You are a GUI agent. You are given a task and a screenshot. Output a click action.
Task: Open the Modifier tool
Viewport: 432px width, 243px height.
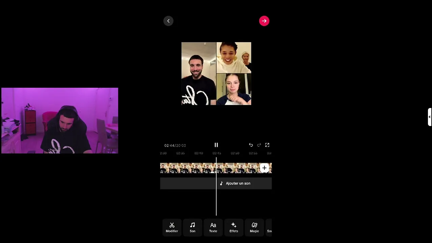pos(172,227)
